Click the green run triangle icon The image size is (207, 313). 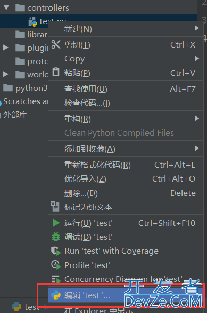(56, 223)
